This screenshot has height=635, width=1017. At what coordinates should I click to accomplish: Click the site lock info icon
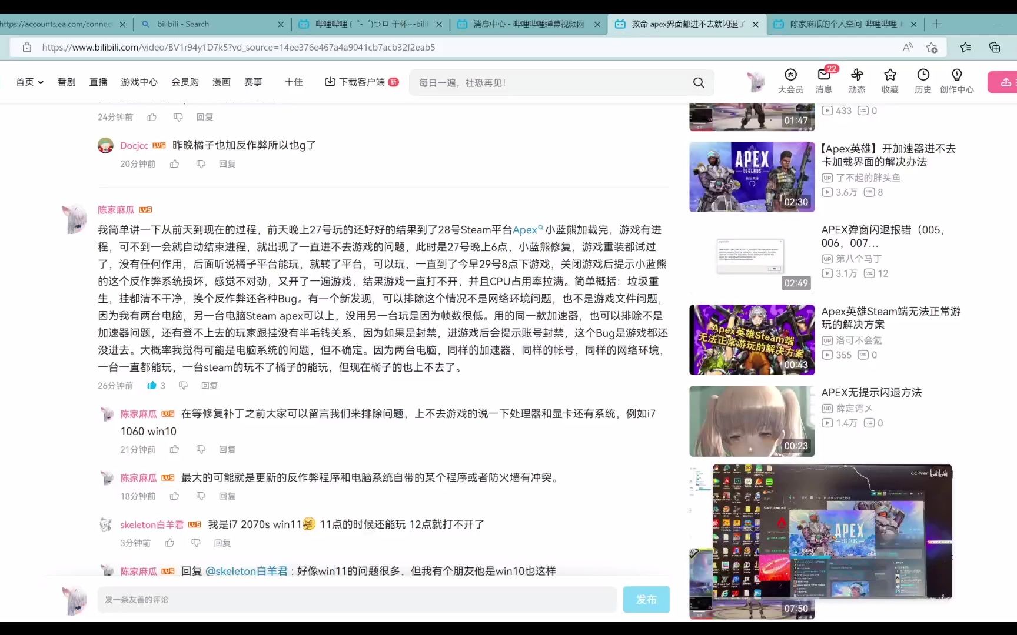[x=27, y=48]
